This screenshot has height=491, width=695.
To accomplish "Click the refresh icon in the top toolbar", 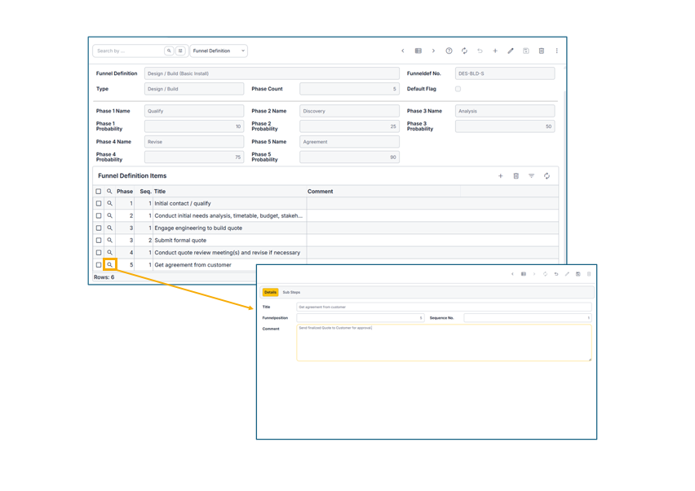I will point(464,51).
